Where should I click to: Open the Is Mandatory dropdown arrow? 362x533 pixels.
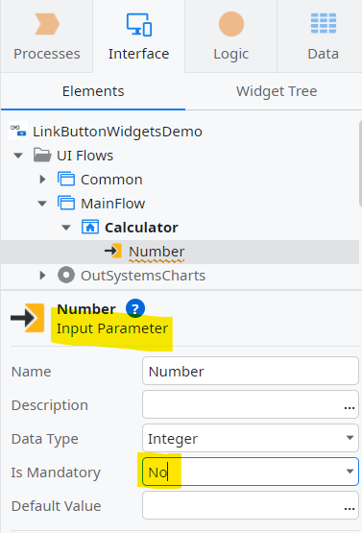click(x=350, y=472)
